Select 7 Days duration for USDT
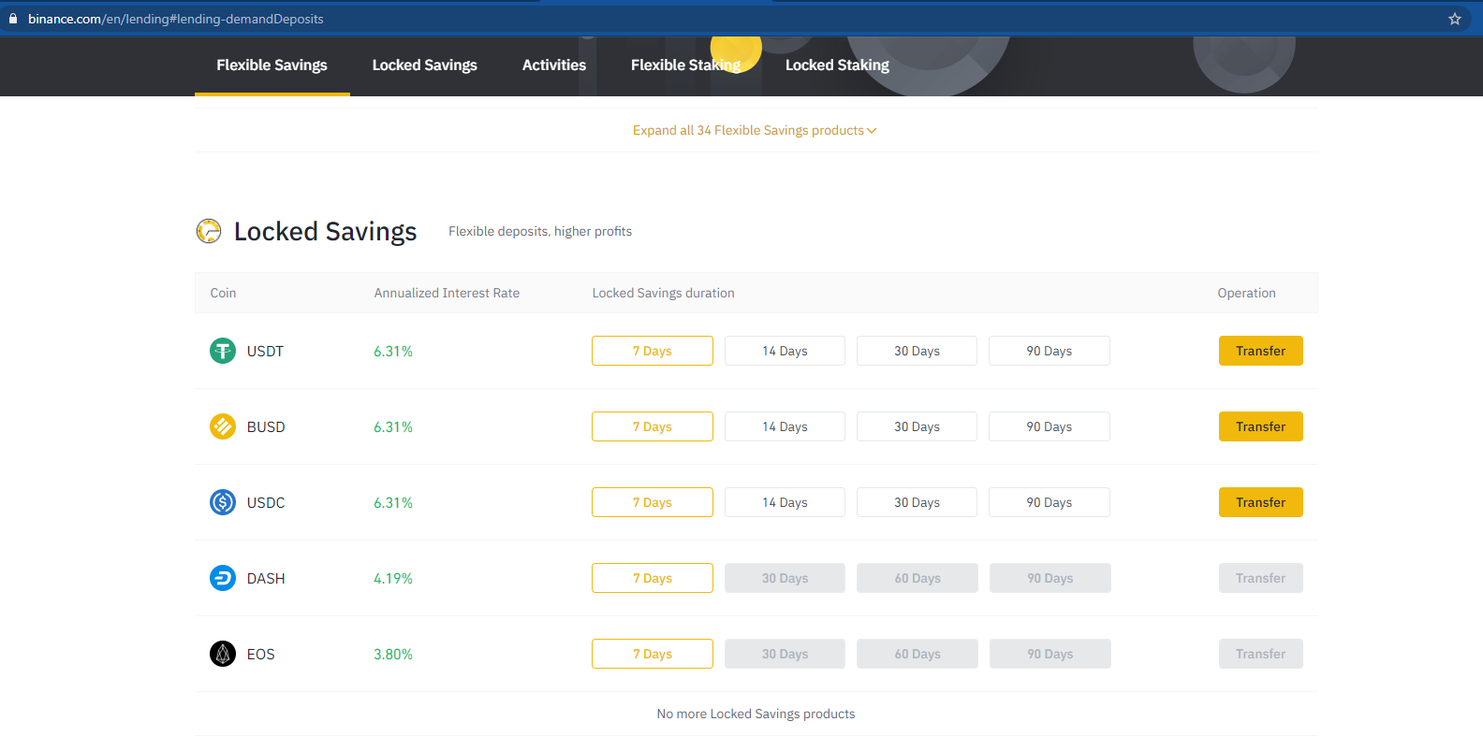 coord(653,351)
